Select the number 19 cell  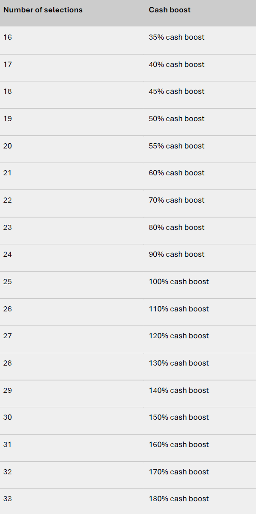[8, 119]
